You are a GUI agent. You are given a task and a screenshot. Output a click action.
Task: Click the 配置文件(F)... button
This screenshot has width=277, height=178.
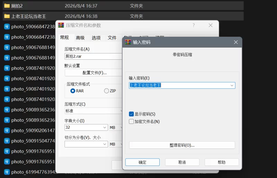(93, 73)
